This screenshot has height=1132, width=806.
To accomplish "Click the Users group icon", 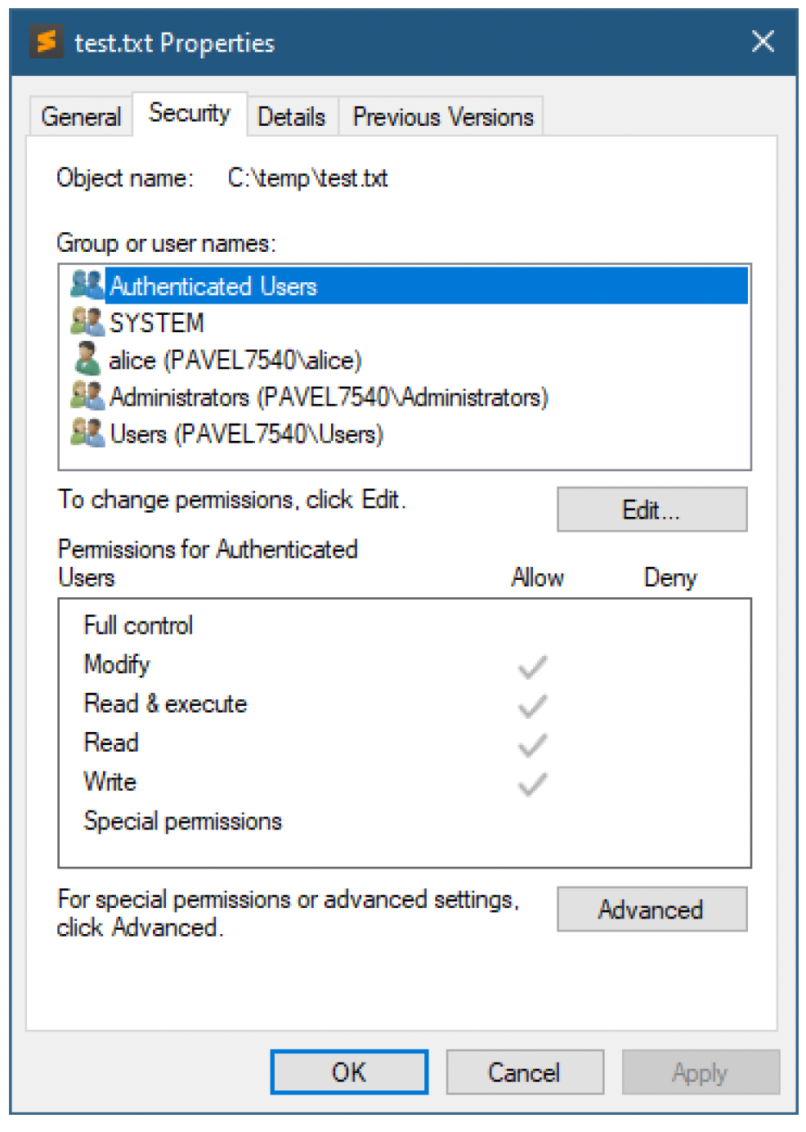I will click(x=87, y=433).
